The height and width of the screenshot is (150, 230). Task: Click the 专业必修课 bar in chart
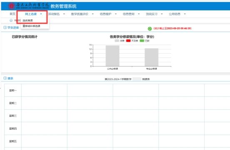(152, 57)
